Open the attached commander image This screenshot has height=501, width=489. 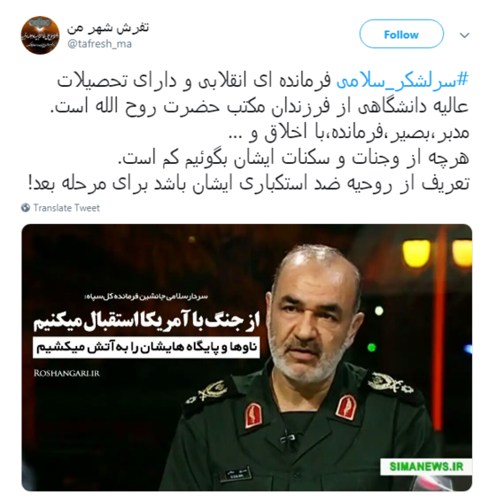(246, 358)
